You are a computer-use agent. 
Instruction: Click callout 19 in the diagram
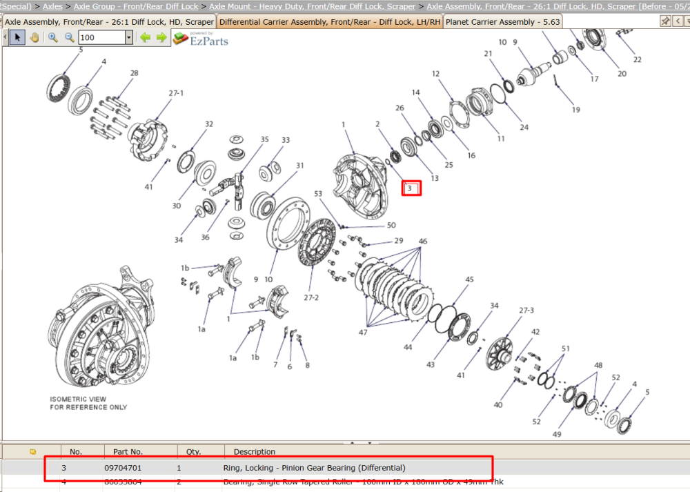pos(576,110)
